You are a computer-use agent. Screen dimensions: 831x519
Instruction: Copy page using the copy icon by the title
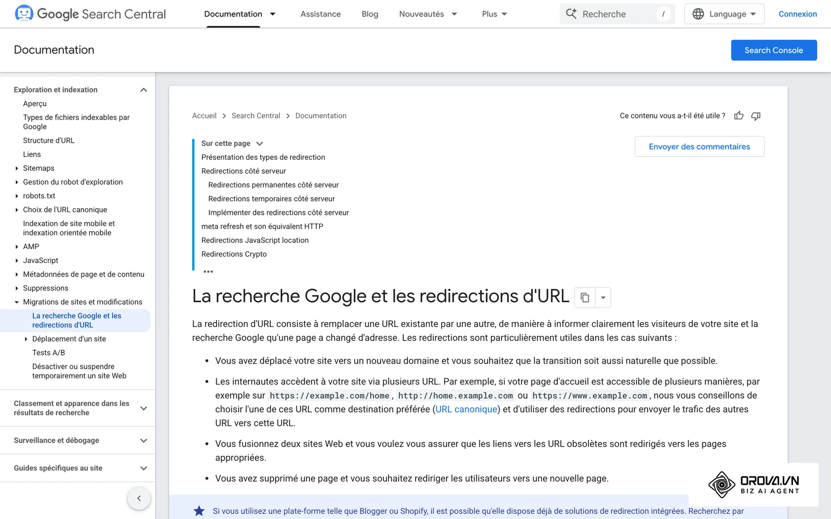(x=585, y=297)
